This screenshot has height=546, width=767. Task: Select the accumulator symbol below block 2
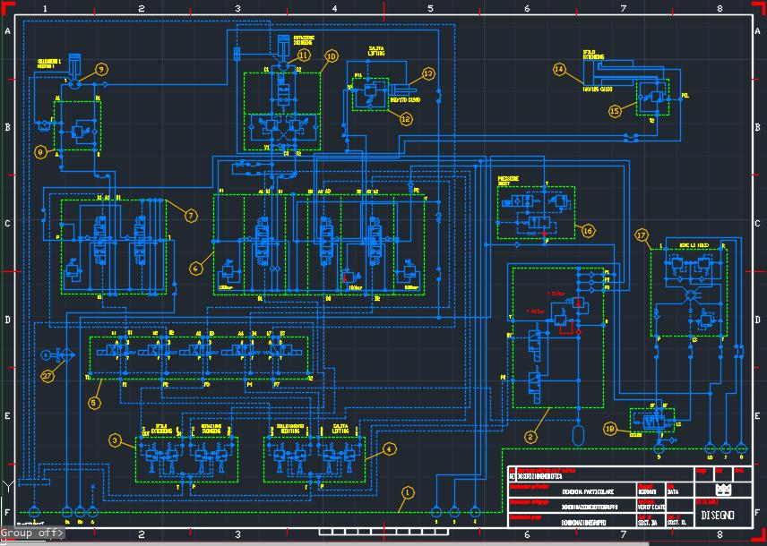(x=578, y=433)
